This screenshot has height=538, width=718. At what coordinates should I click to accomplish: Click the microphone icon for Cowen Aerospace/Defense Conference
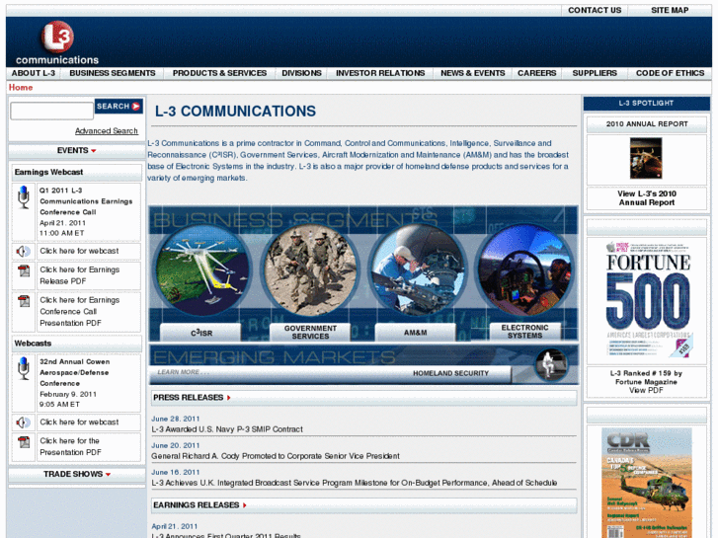coord(24,368)
